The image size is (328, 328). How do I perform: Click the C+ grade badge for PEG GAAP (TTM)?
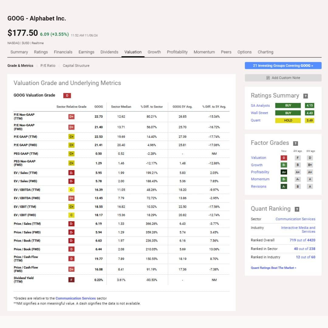point(71,154)
